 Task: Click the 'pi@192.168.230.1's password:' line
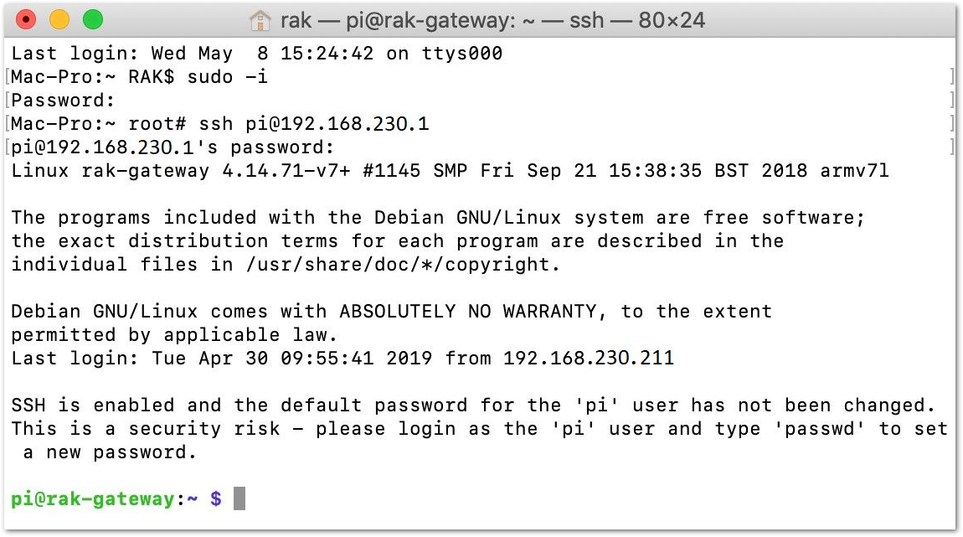pyautogui.click(x=173, y=147)
